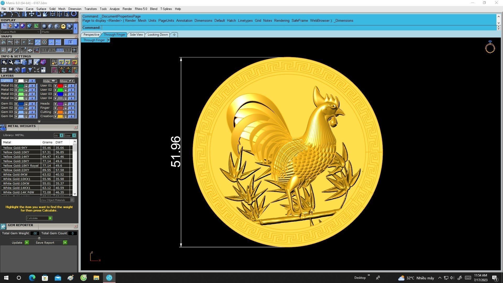Select the Yellow Gold:18KY row
Viewport: 503px width, 283px height.
[37, 161]
